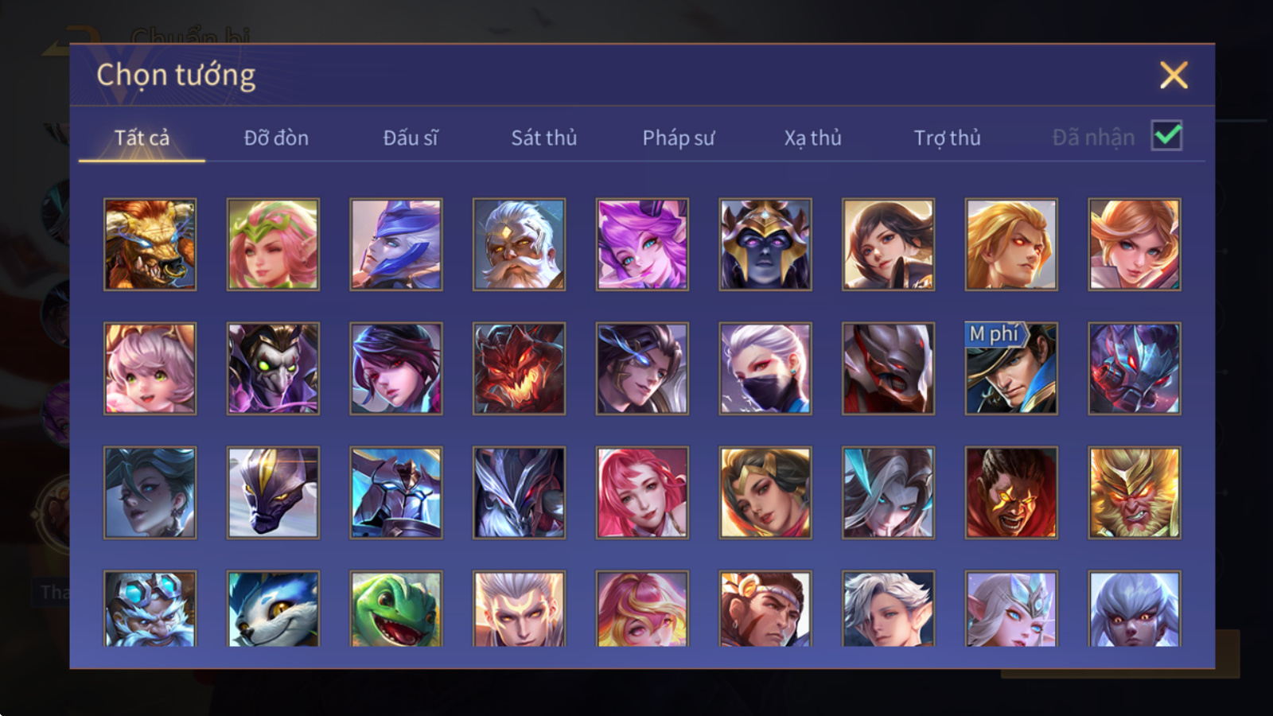Switch to the Đỡ đòn tab

pos(276,138)
